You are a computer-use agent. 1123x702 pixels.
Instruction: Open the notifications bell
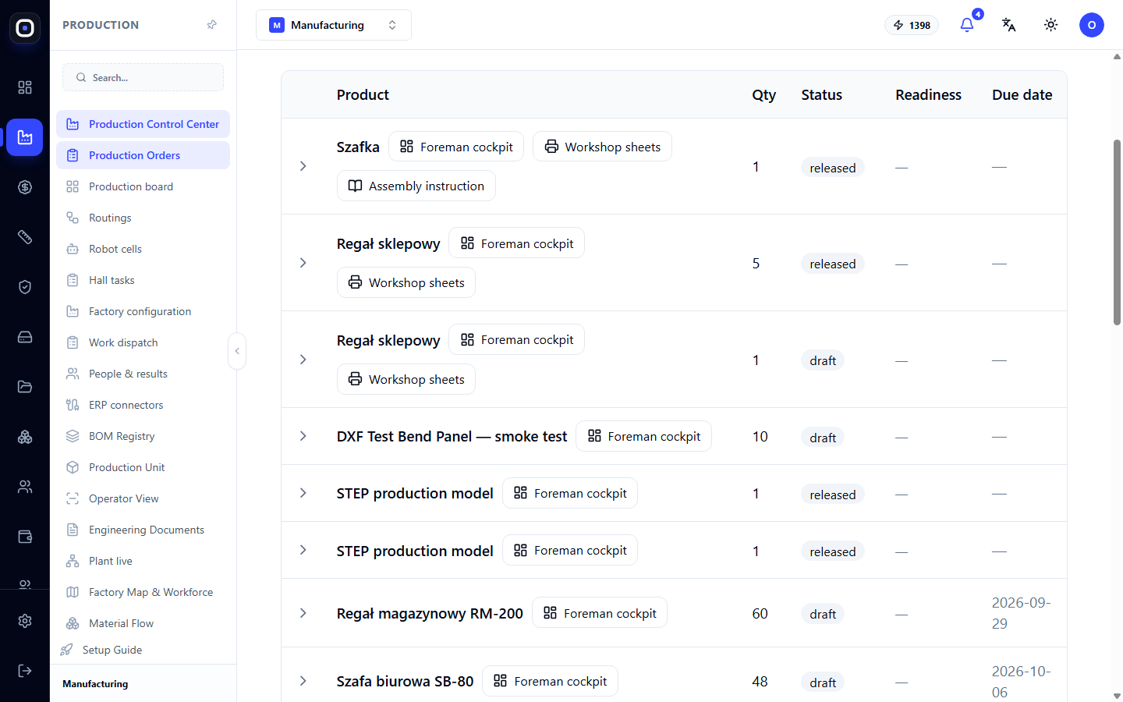click(967, 25)
